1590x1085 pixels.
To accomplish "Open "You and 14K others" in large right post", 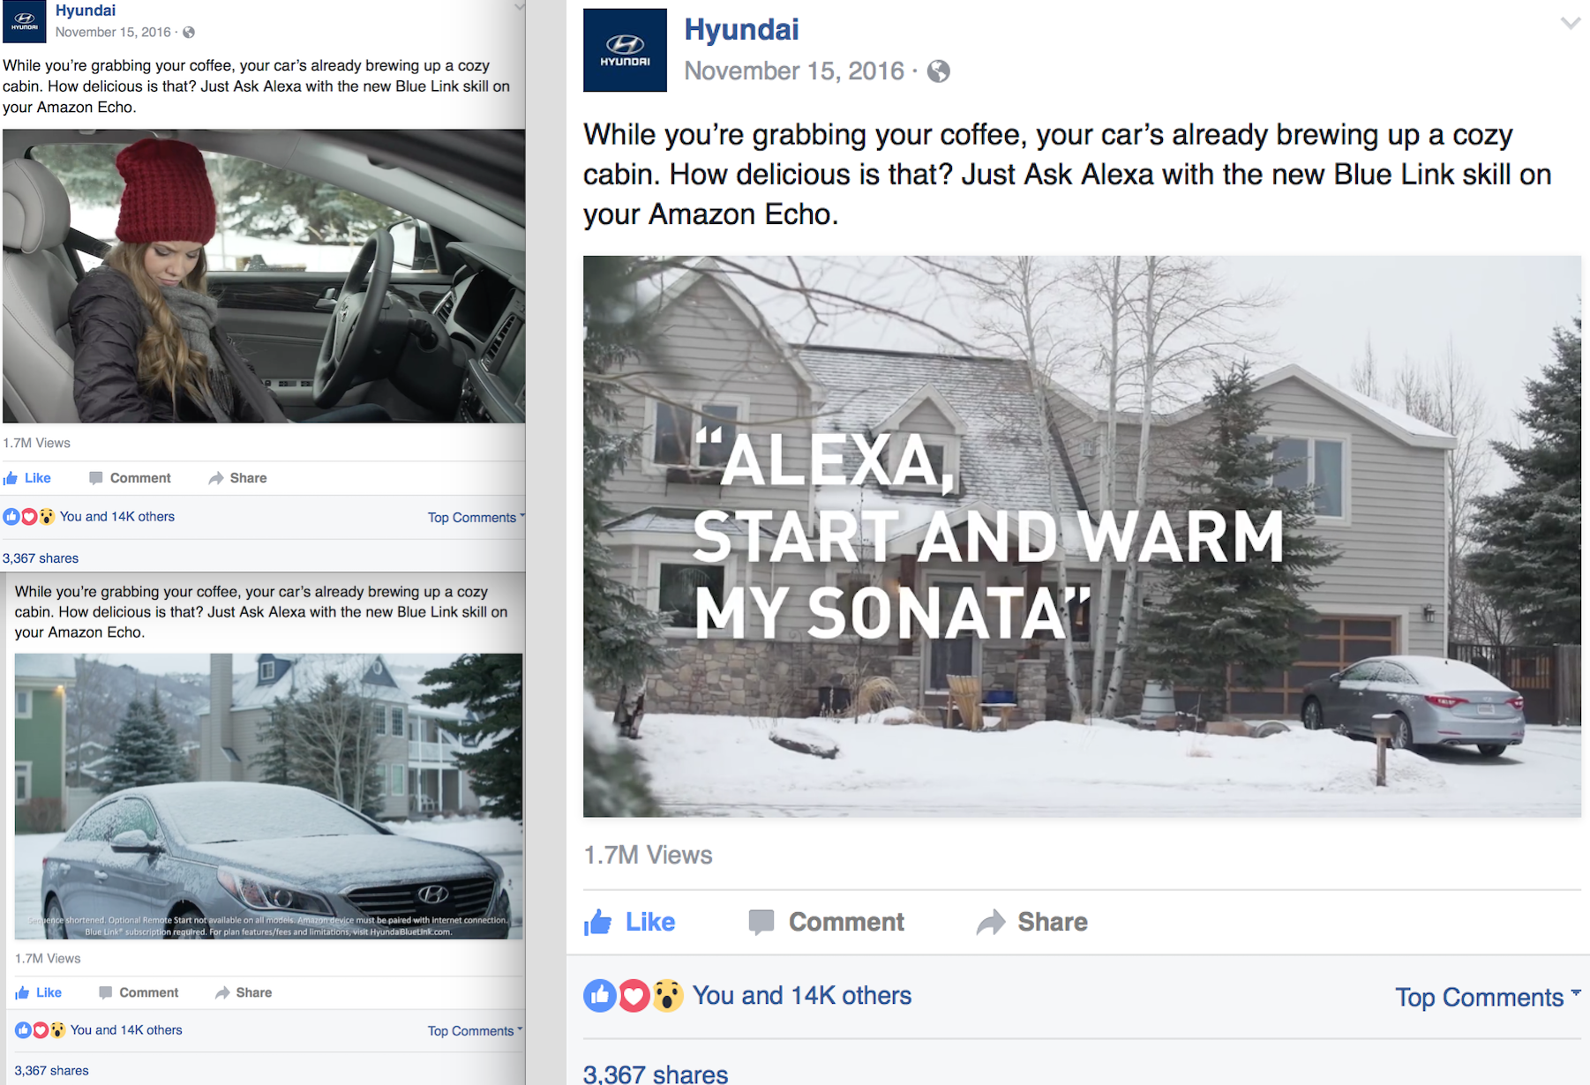I will [x=801, y=996].
